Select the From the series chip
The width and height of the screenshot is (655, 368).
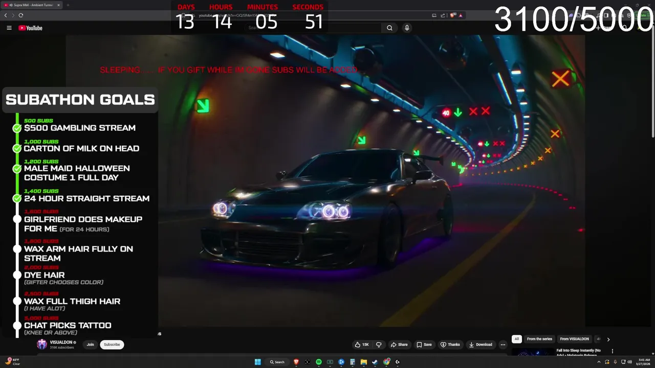point(539,339)
